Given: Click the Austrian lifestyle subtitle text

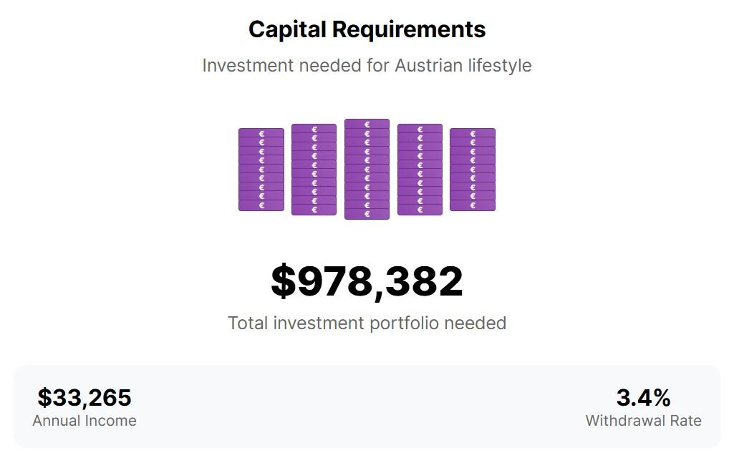Looking at the screenshot, I should (367, 66).
